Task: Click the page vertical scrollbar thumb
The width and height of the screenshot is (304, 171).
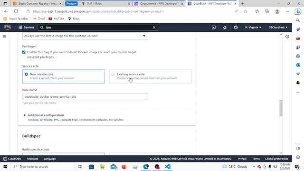Action: [281, 108]
